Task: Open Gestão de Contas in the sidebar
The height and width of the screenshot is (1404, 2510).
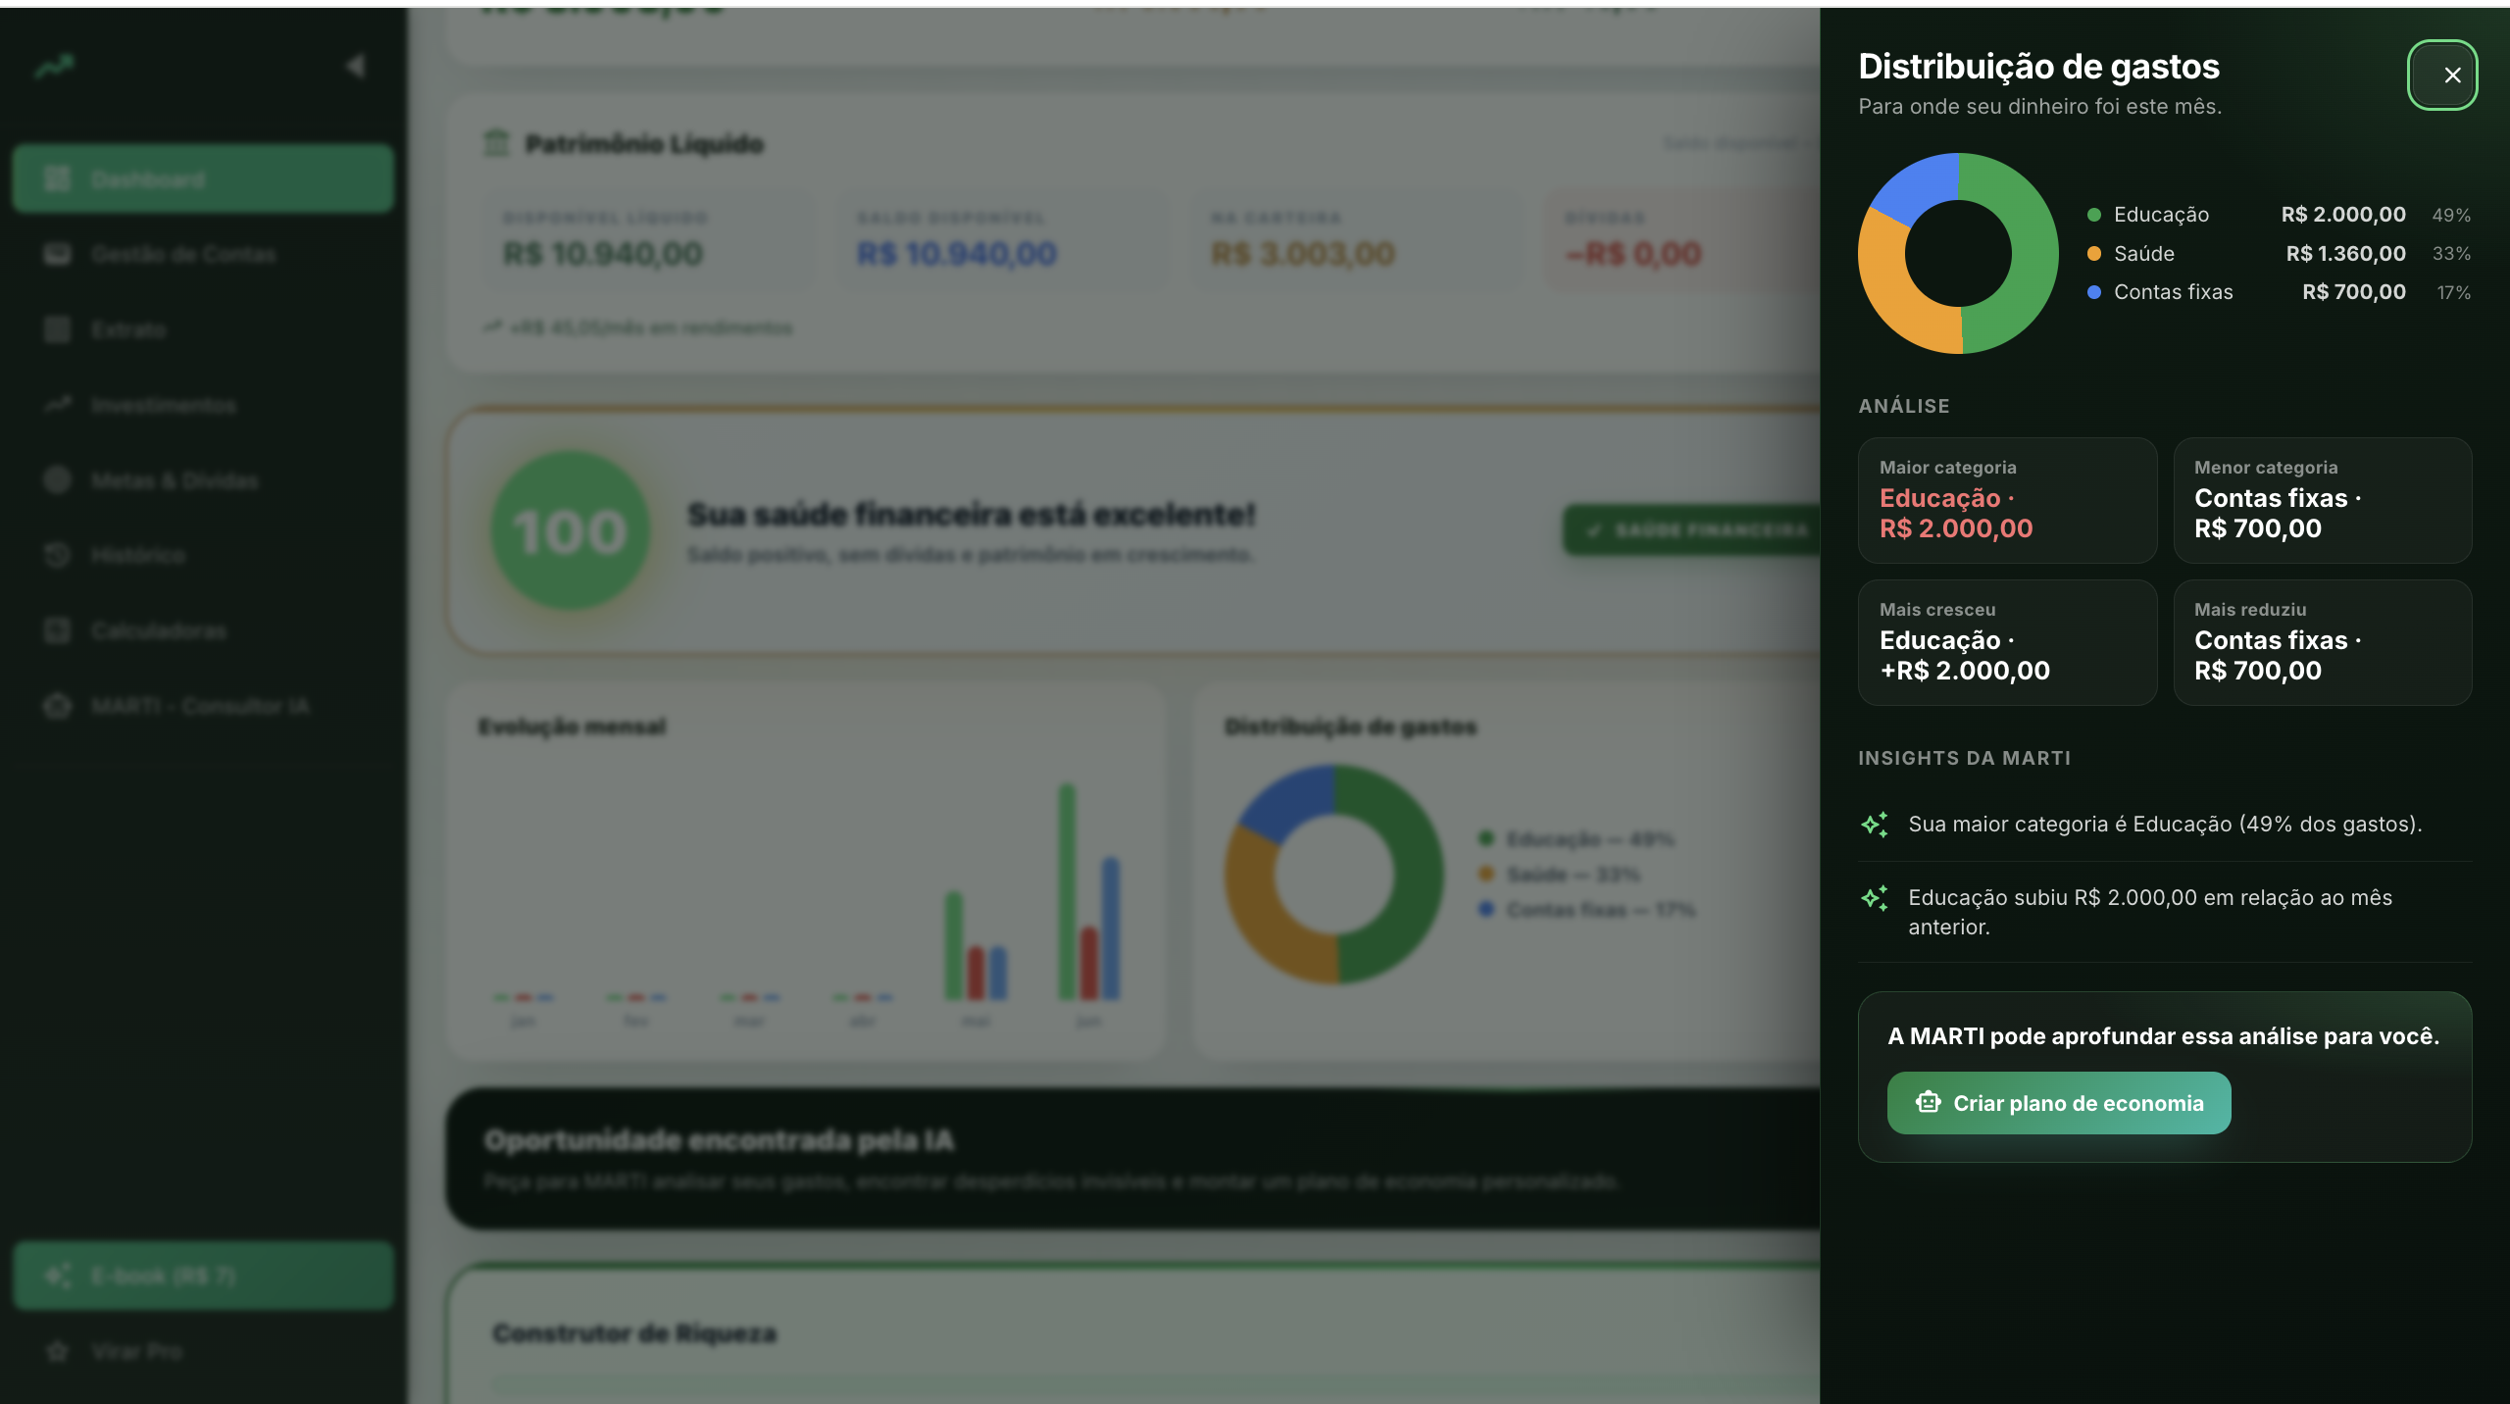Action: pyautogui.click(x=203, y=254)
